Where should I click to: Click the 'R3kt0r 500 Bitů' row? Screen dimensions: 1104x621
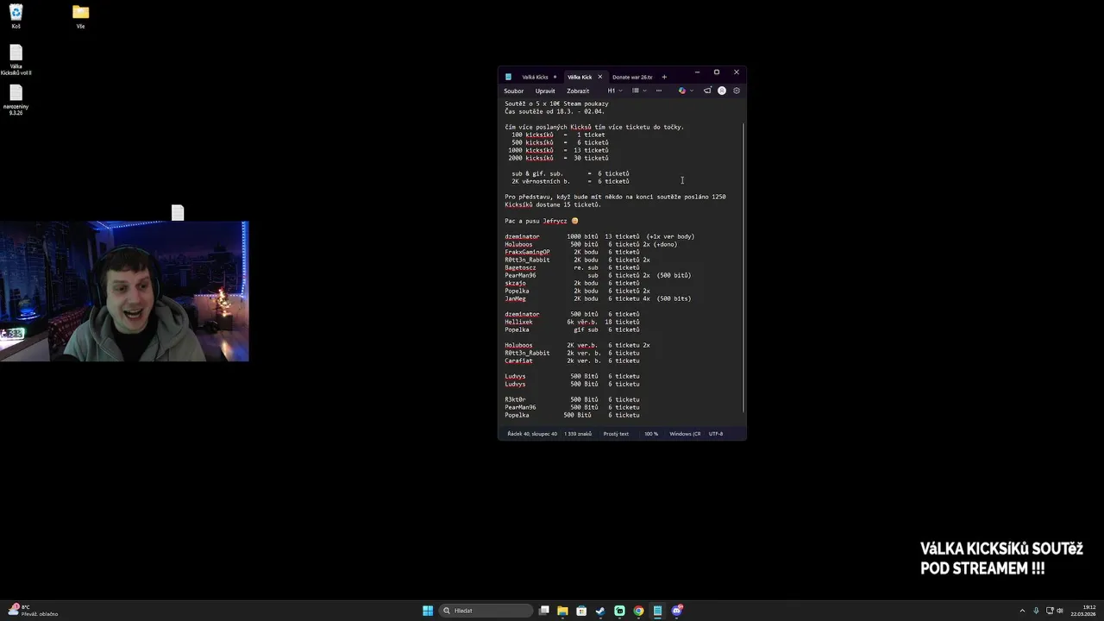tap(572, 399)
